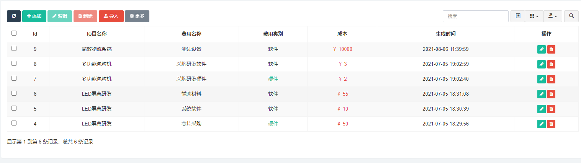Click the trash delete icon for 芯片采购 row

[x=551, y=124]
